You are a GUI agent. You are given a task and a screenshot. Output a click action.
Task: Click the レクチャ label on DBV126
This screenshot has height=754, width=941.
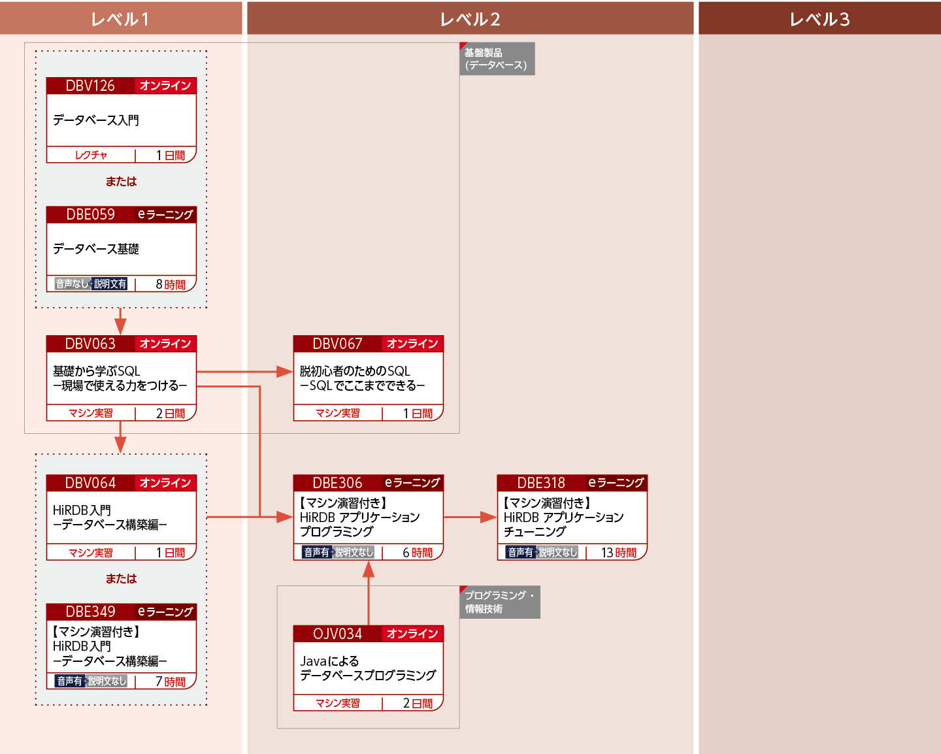(91, 156)
